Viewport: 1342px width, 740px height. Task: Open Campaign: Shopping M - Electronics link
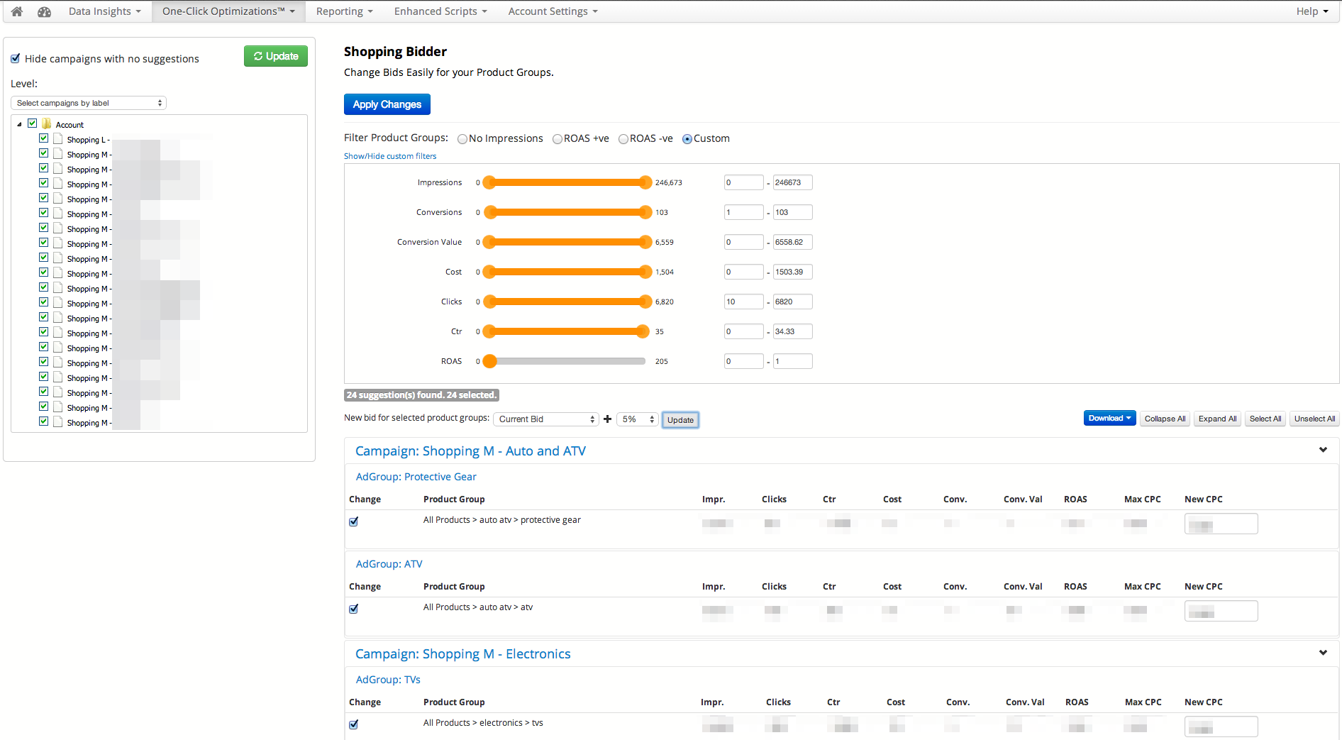pyautogui.click(x=463, y=654)
